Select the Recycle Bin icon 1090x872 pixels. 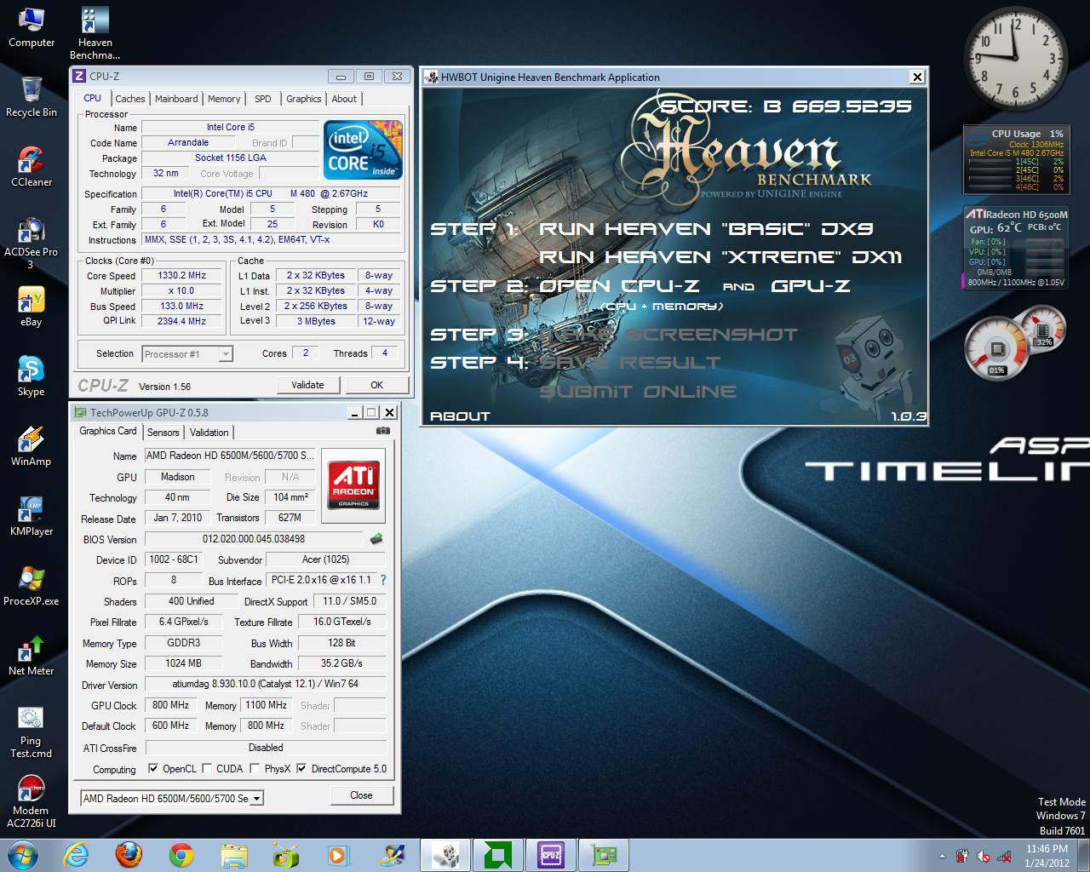coord(32,96)
